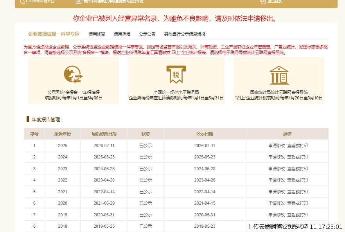This screenshot has width=345, height=232.
Task: Click the 填报时间 1月1日至6月30日 deadline text
Action: point(74,98)
